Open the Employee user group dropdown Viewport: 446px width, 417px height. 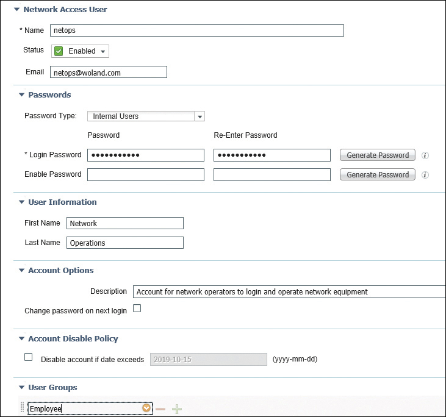[146, 408]
